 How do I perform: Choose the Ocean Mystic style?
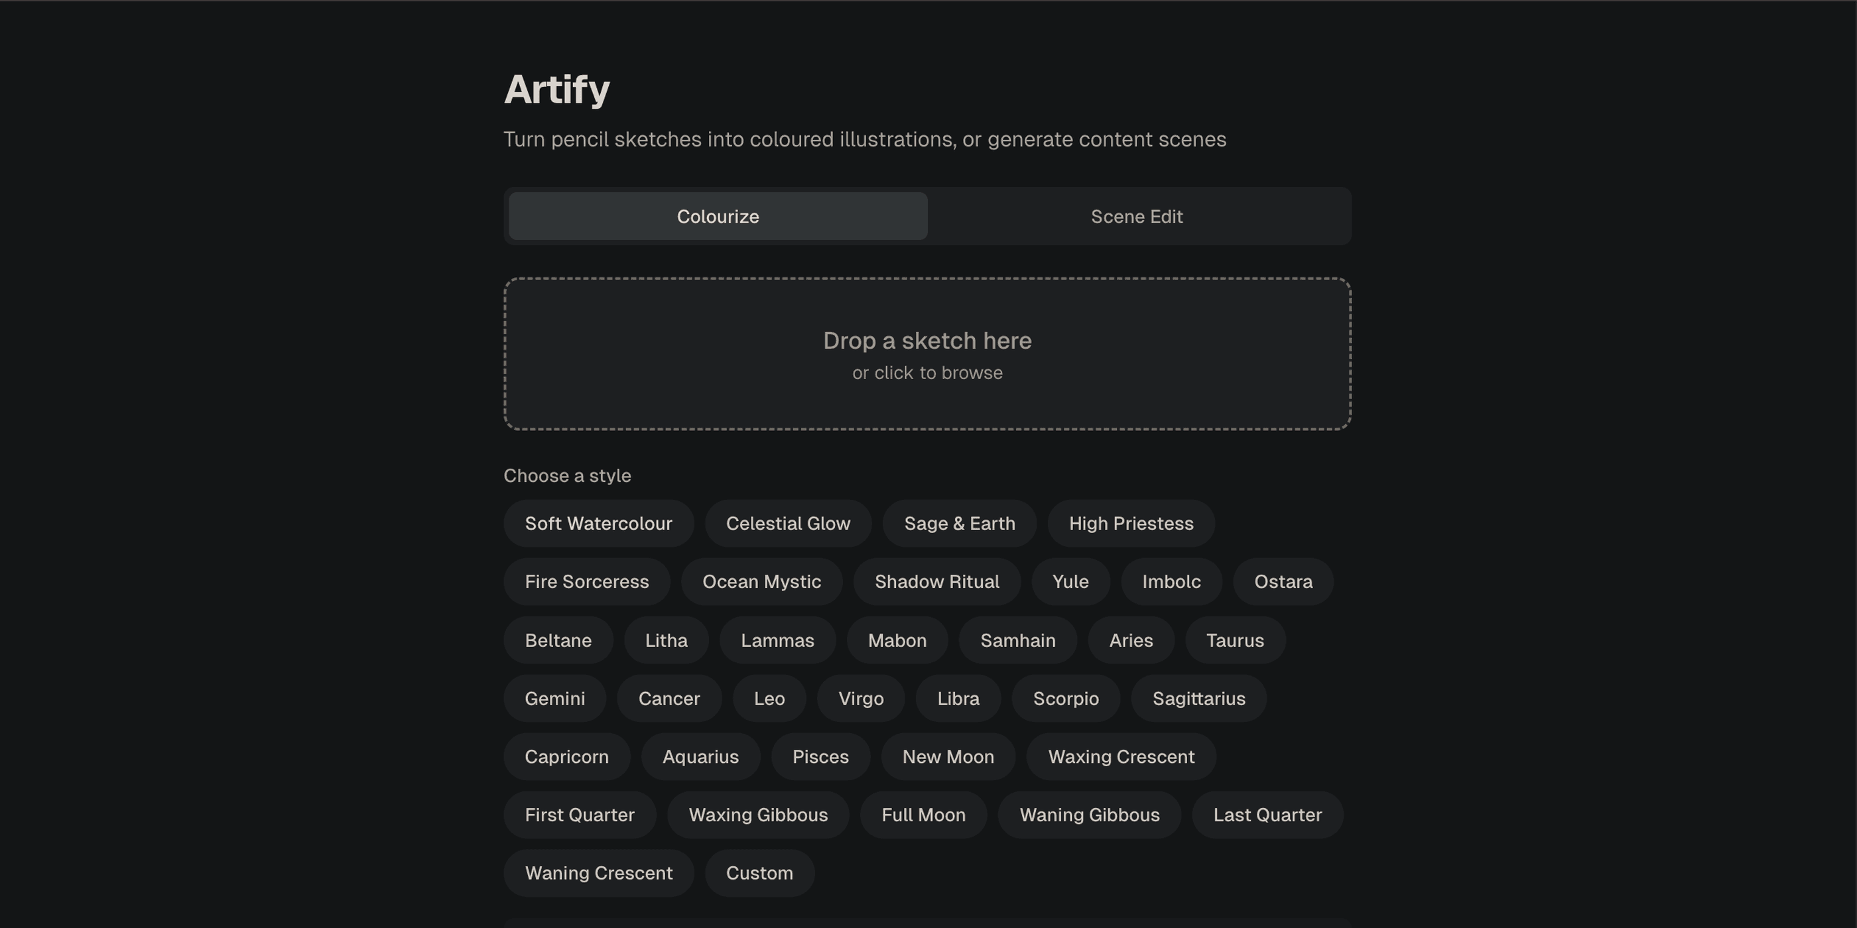(761, 581)
